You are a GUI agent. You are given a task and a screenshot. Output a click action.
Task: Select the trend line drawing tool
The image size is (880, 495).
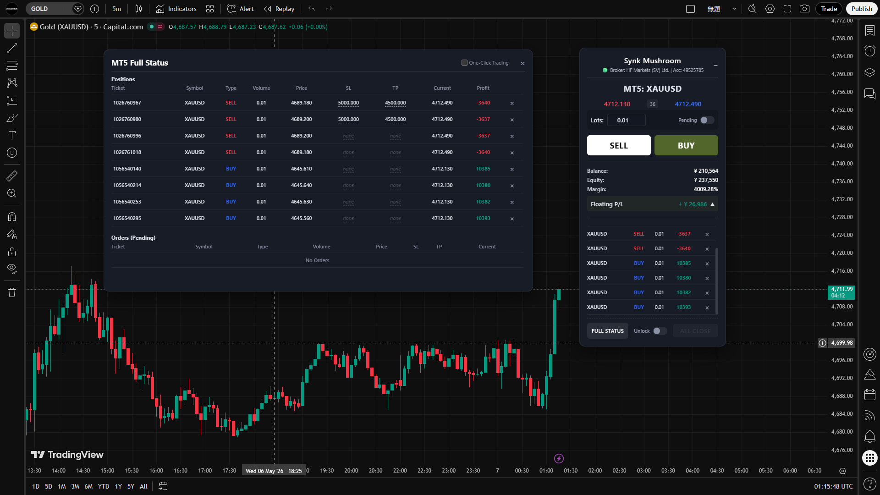(12, 48)
